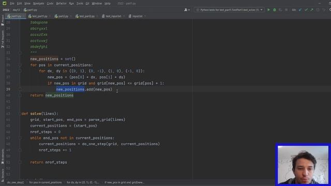
Task: Open the Edit menu
Action: coord(20,4)
